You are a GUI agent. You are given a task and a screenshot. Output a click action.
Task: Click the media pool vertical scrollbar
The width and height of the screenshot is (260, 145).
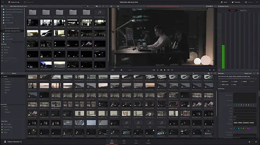coord(216,103)
